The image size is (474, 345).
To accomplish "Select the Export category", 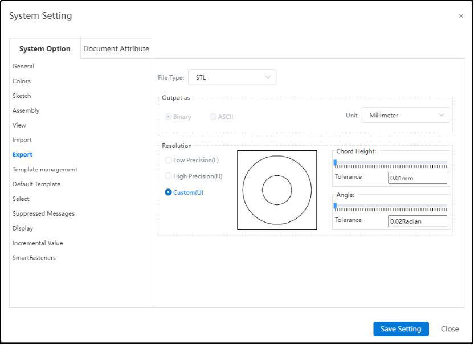I will click(22, 155).
